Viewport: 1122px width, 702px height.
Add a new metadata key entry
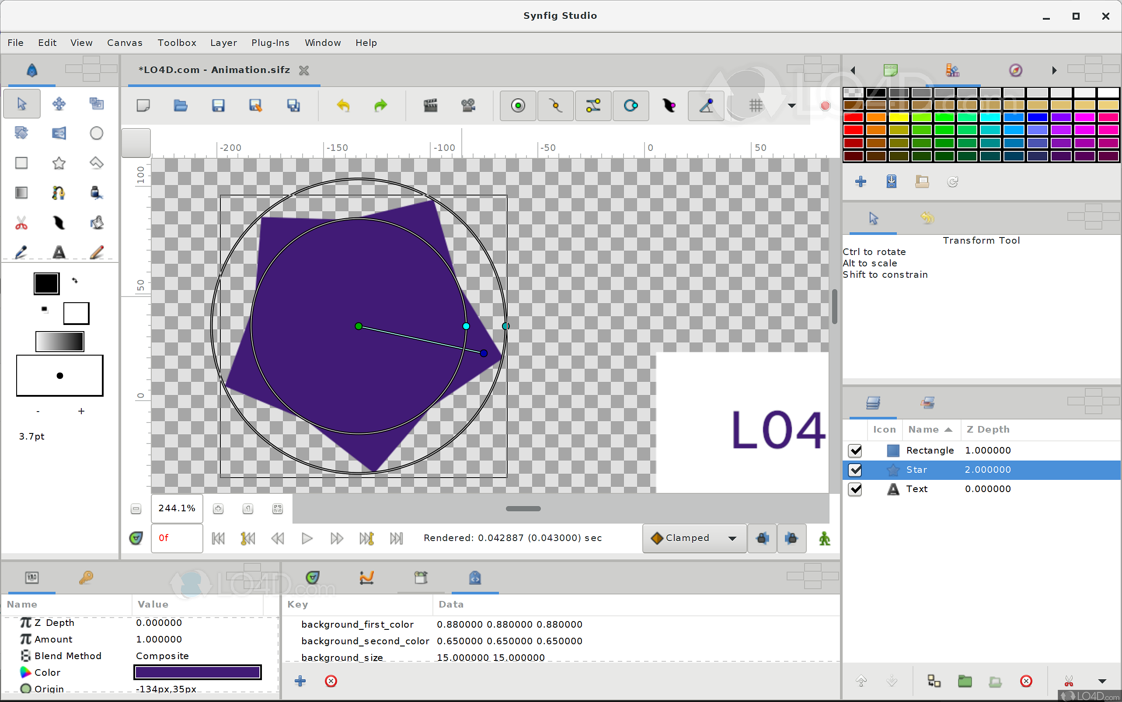[x=300, y=681]
